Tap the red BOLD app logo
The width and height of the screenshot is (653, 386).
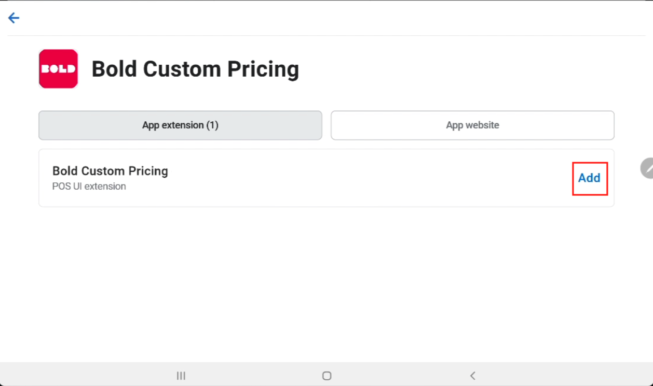pyautogui.click(x=58, y=69)
